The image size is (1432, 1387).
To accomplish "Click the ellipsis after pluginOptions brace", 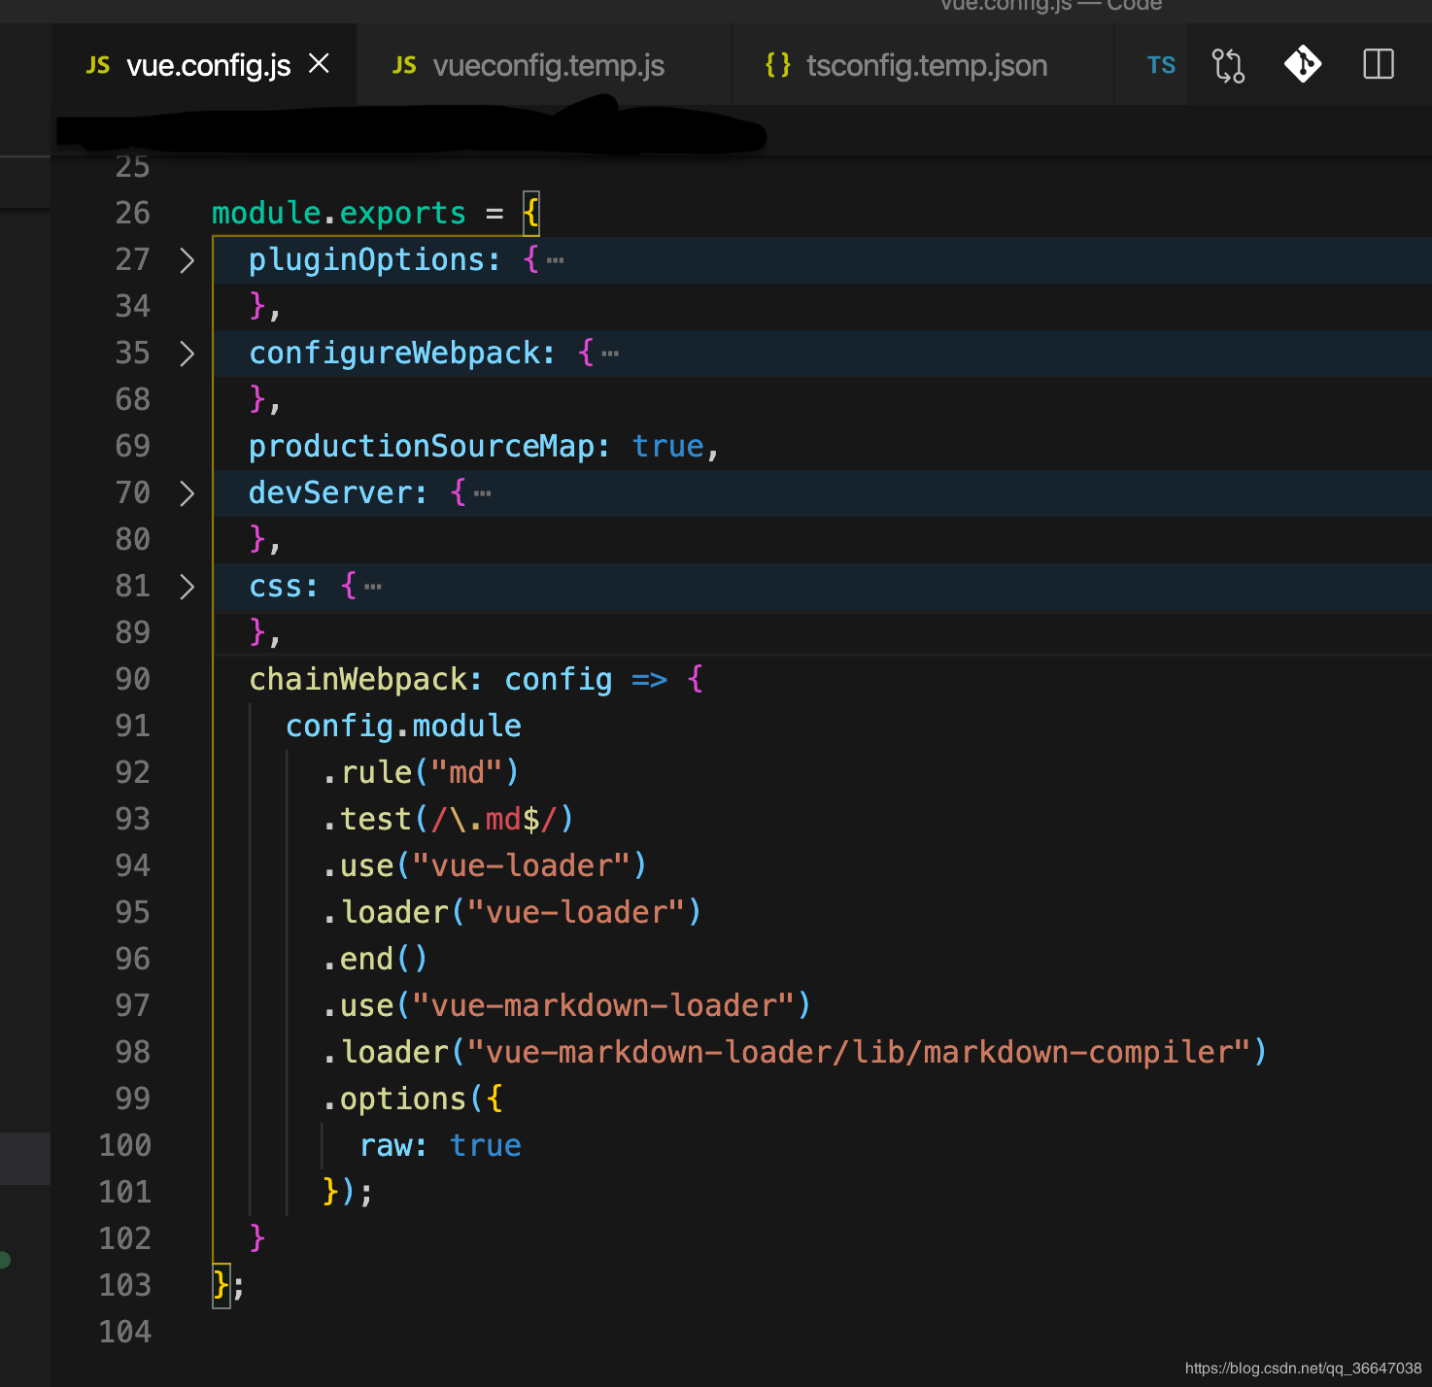I will pos(556,260).
